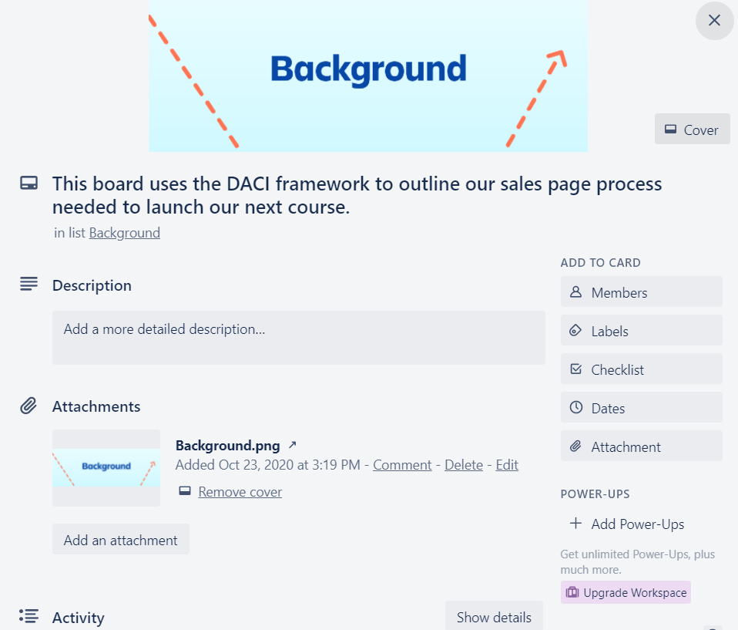Click the tag icon on Labels
Screen dimensions: 738x630
pos(575,330)
